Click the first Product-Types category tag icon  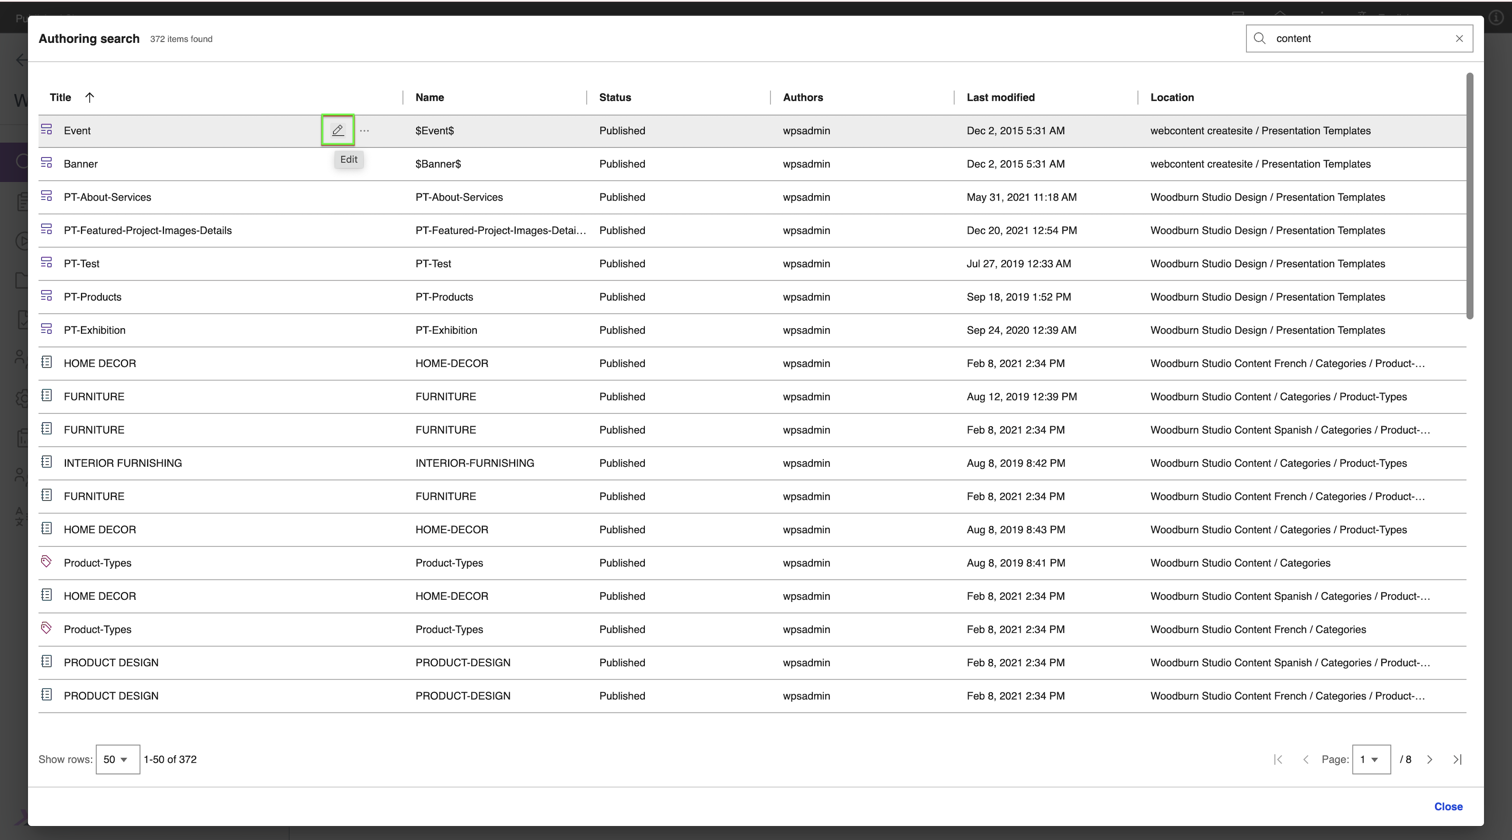46,562
